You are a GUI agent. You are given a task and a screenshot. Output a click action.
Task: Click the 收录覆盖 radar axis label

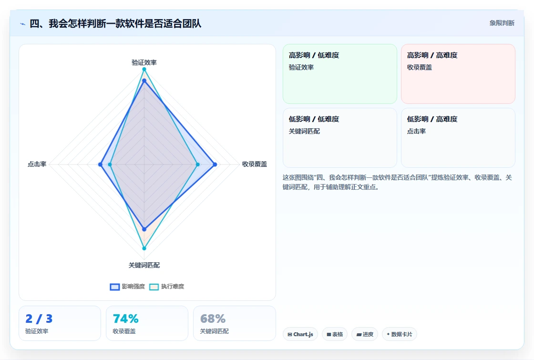[255, 164]
